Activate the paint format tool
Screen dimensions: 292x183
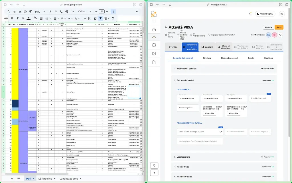click(31, 11)
